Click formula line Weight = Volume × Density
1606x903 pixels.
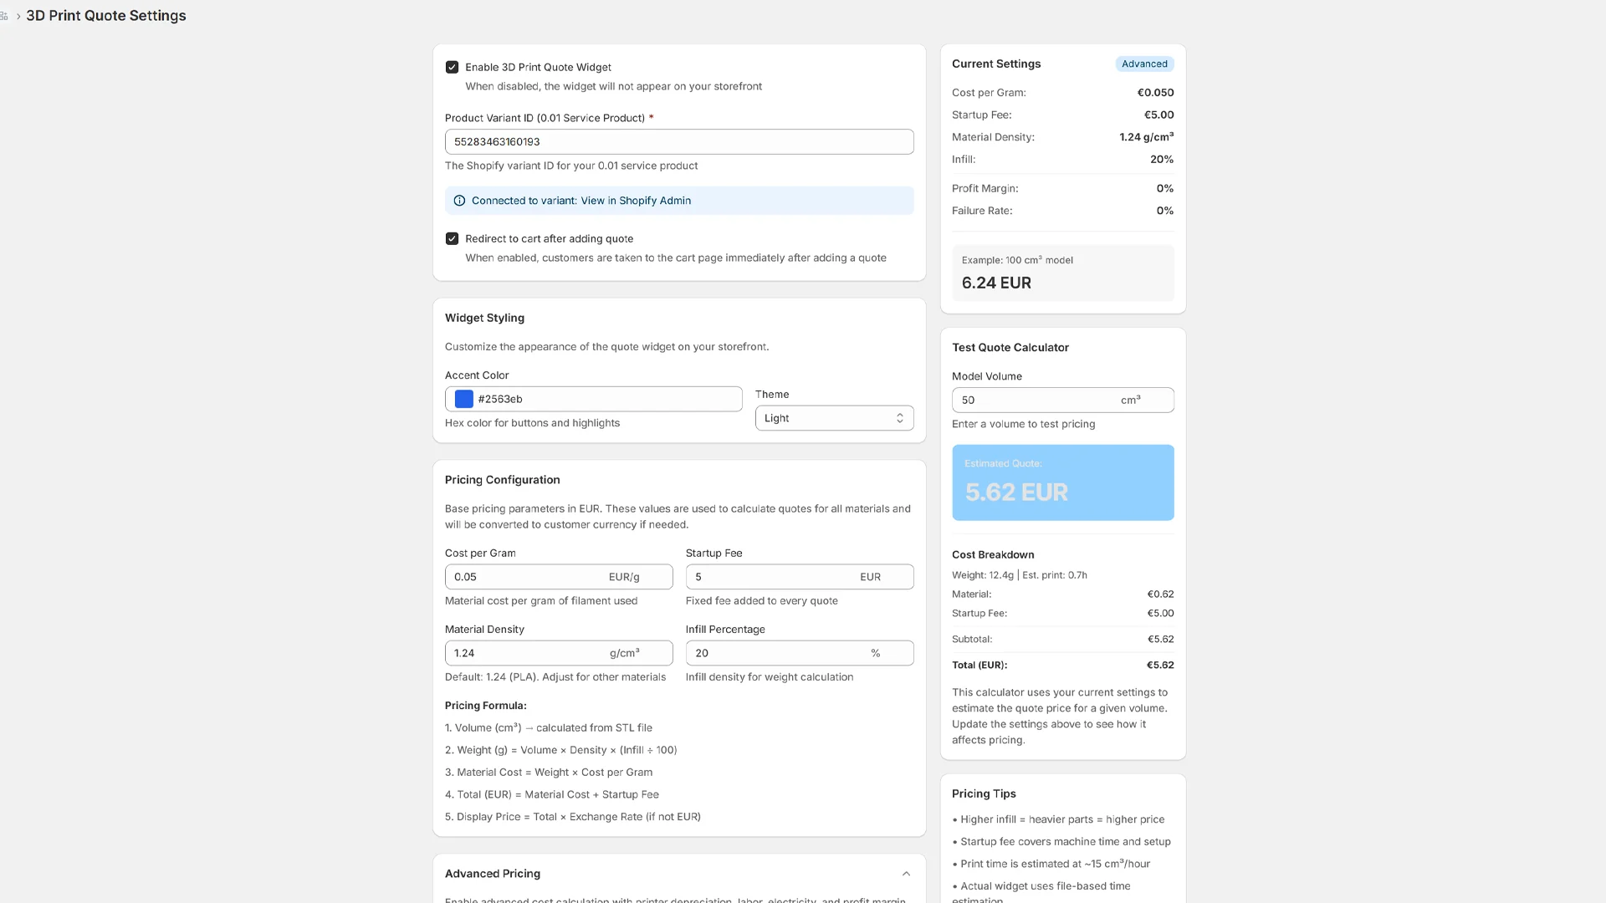560,750
